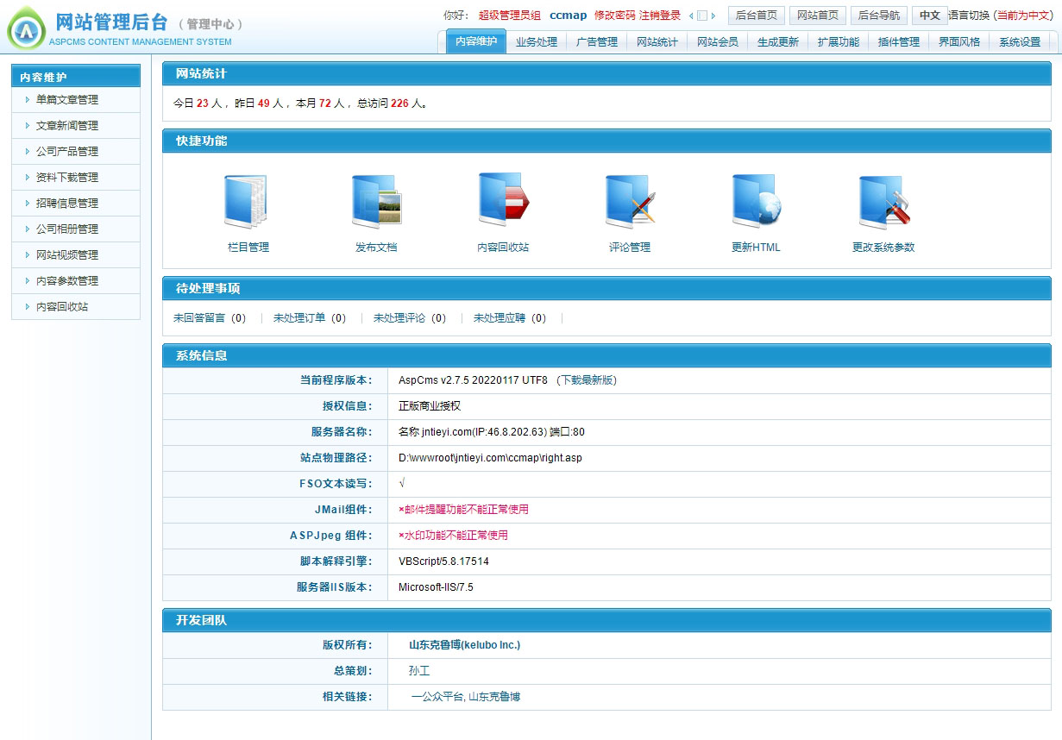
Task: Open the 插件管理 tab
Action: click(x=899, y=41)
